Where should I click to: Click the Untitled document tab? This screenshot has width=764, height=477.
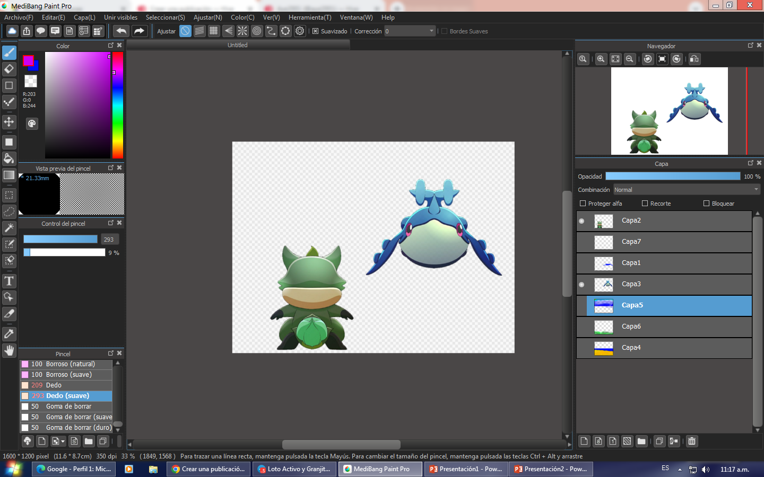pos(238,45)
